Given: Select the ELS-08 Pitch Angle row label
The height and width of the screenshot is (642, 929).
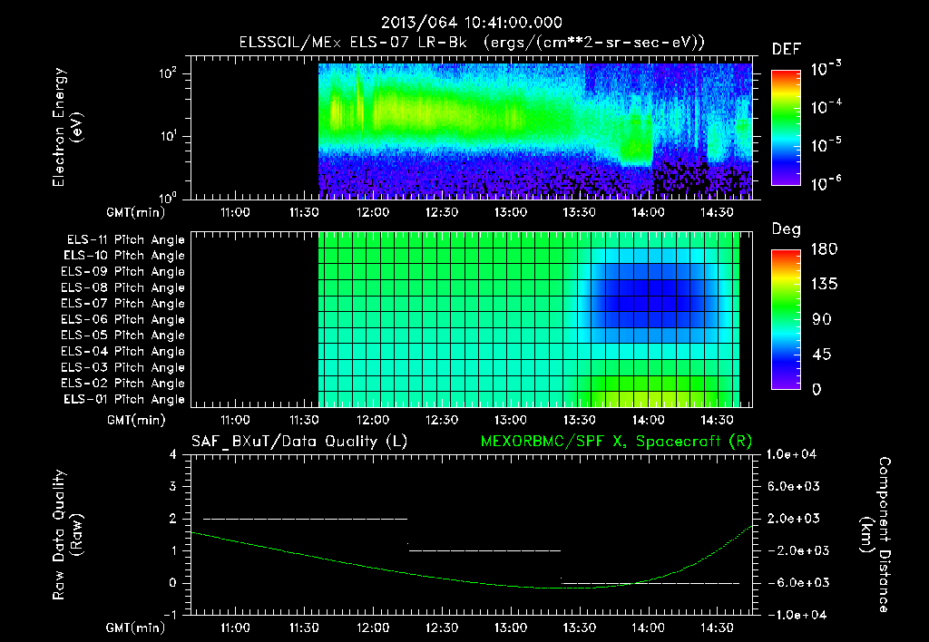Looking at the screenshot, I should point(123,287).
